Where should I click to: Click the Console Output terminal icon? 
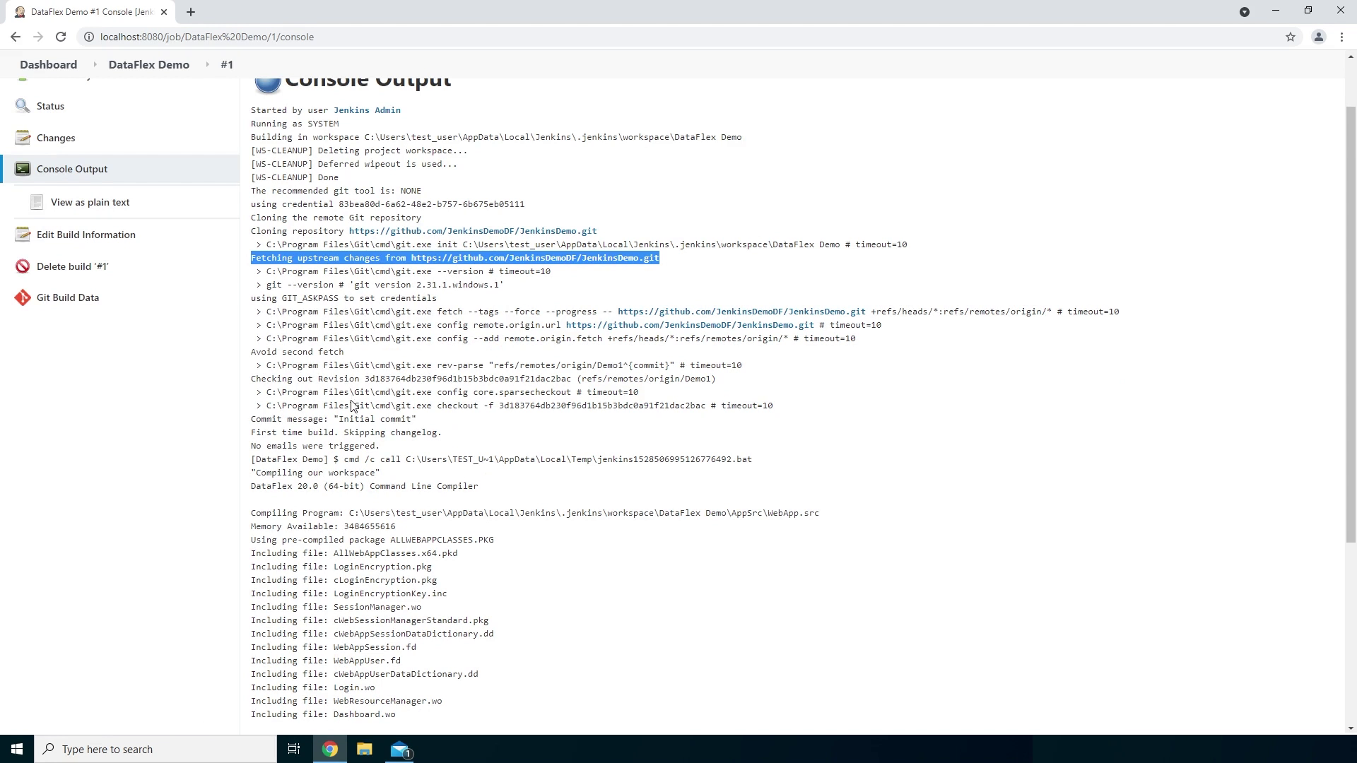(x=23, y=169)
